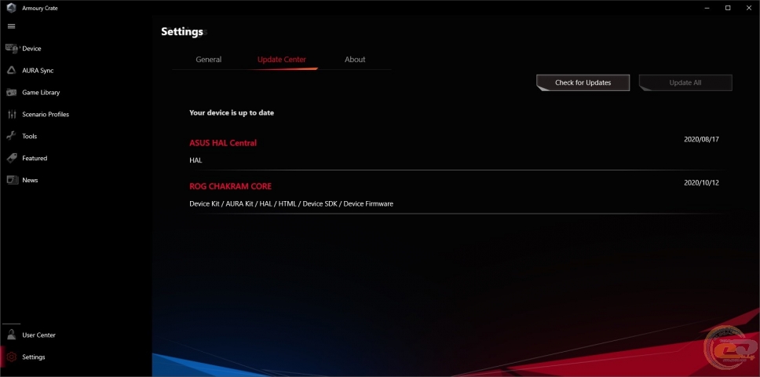This screenshot has height=377, width=760.
Task: Select the Device sidebar label
Action: click(x=31, y=49)
